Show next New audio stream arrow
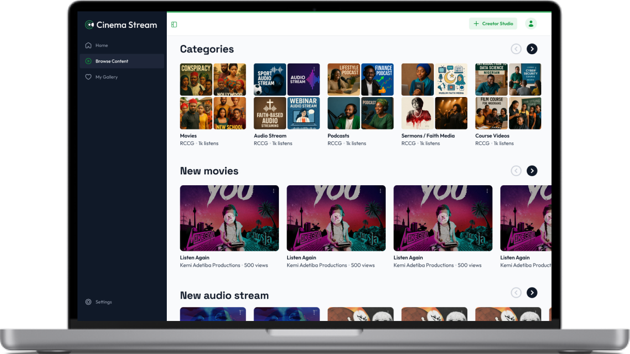Screen dimensions: 630x354 click(x=531, y=293)
